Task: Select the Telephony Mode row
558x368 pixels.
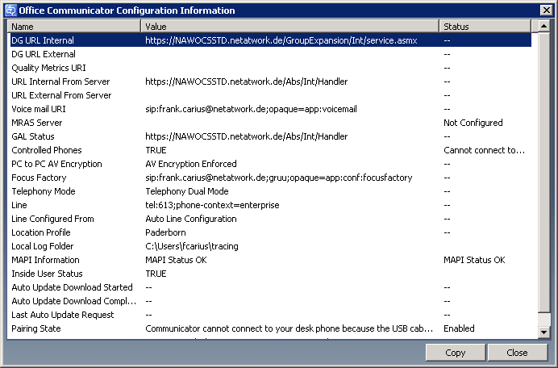Action: (269, 191)
